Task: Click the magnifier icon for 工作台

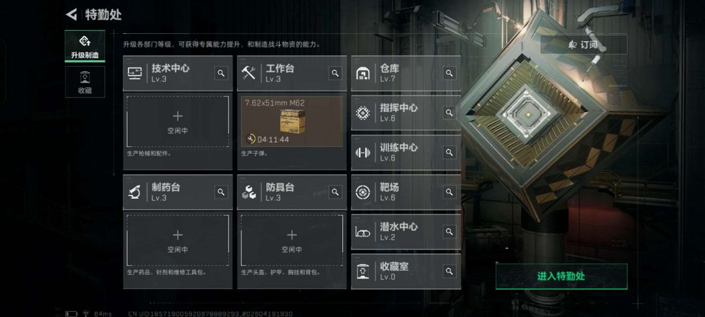Action: [335, 73]
